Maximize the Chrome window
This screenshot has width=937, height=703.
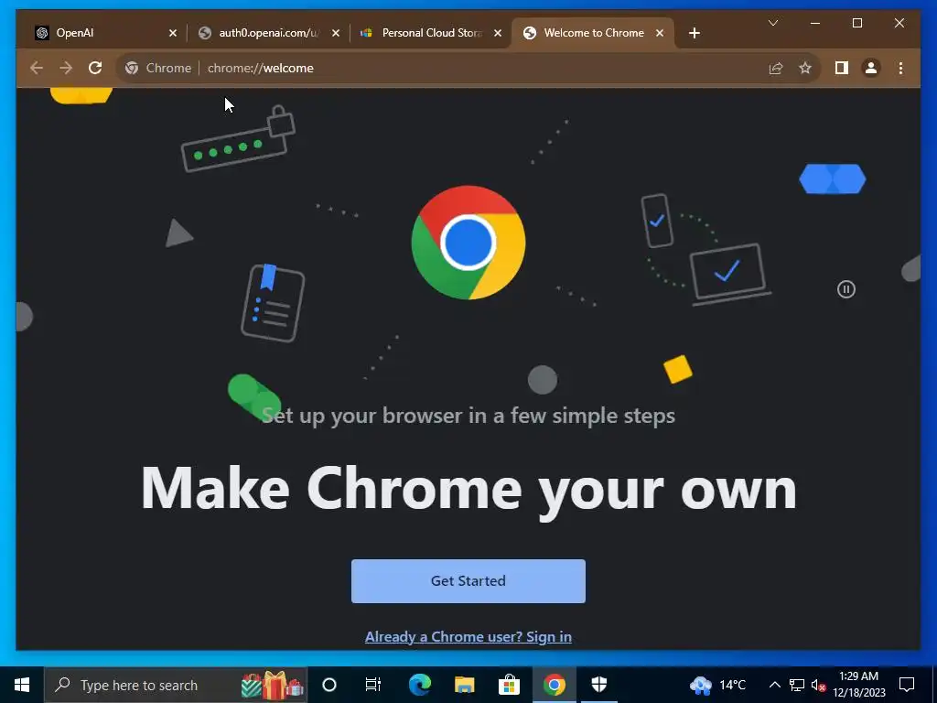point(856,23)
